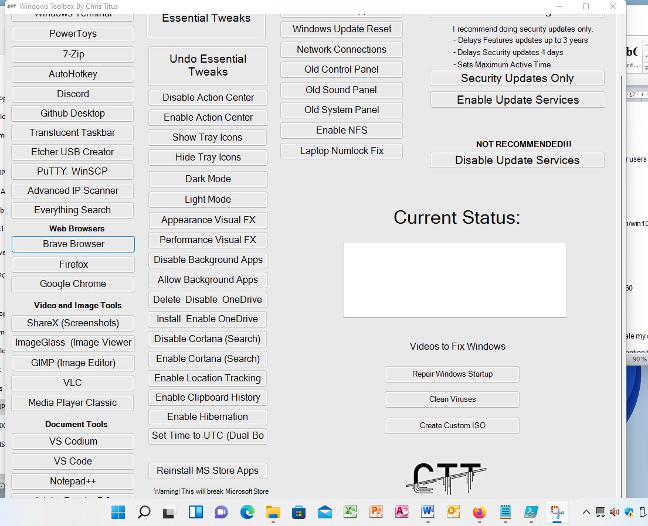Launch Outlook from taskbar
This screenshot has height=526, width=648.
tap(453, 513)
